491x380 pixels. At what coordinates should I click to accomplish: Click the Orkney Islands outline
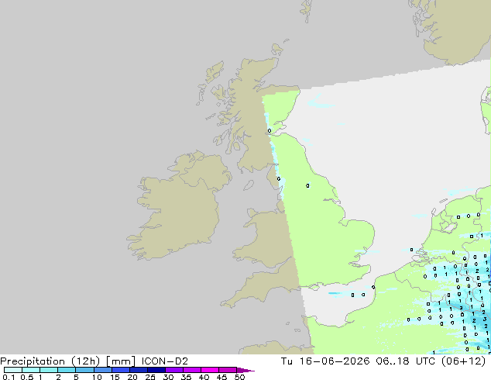point(277,49)
